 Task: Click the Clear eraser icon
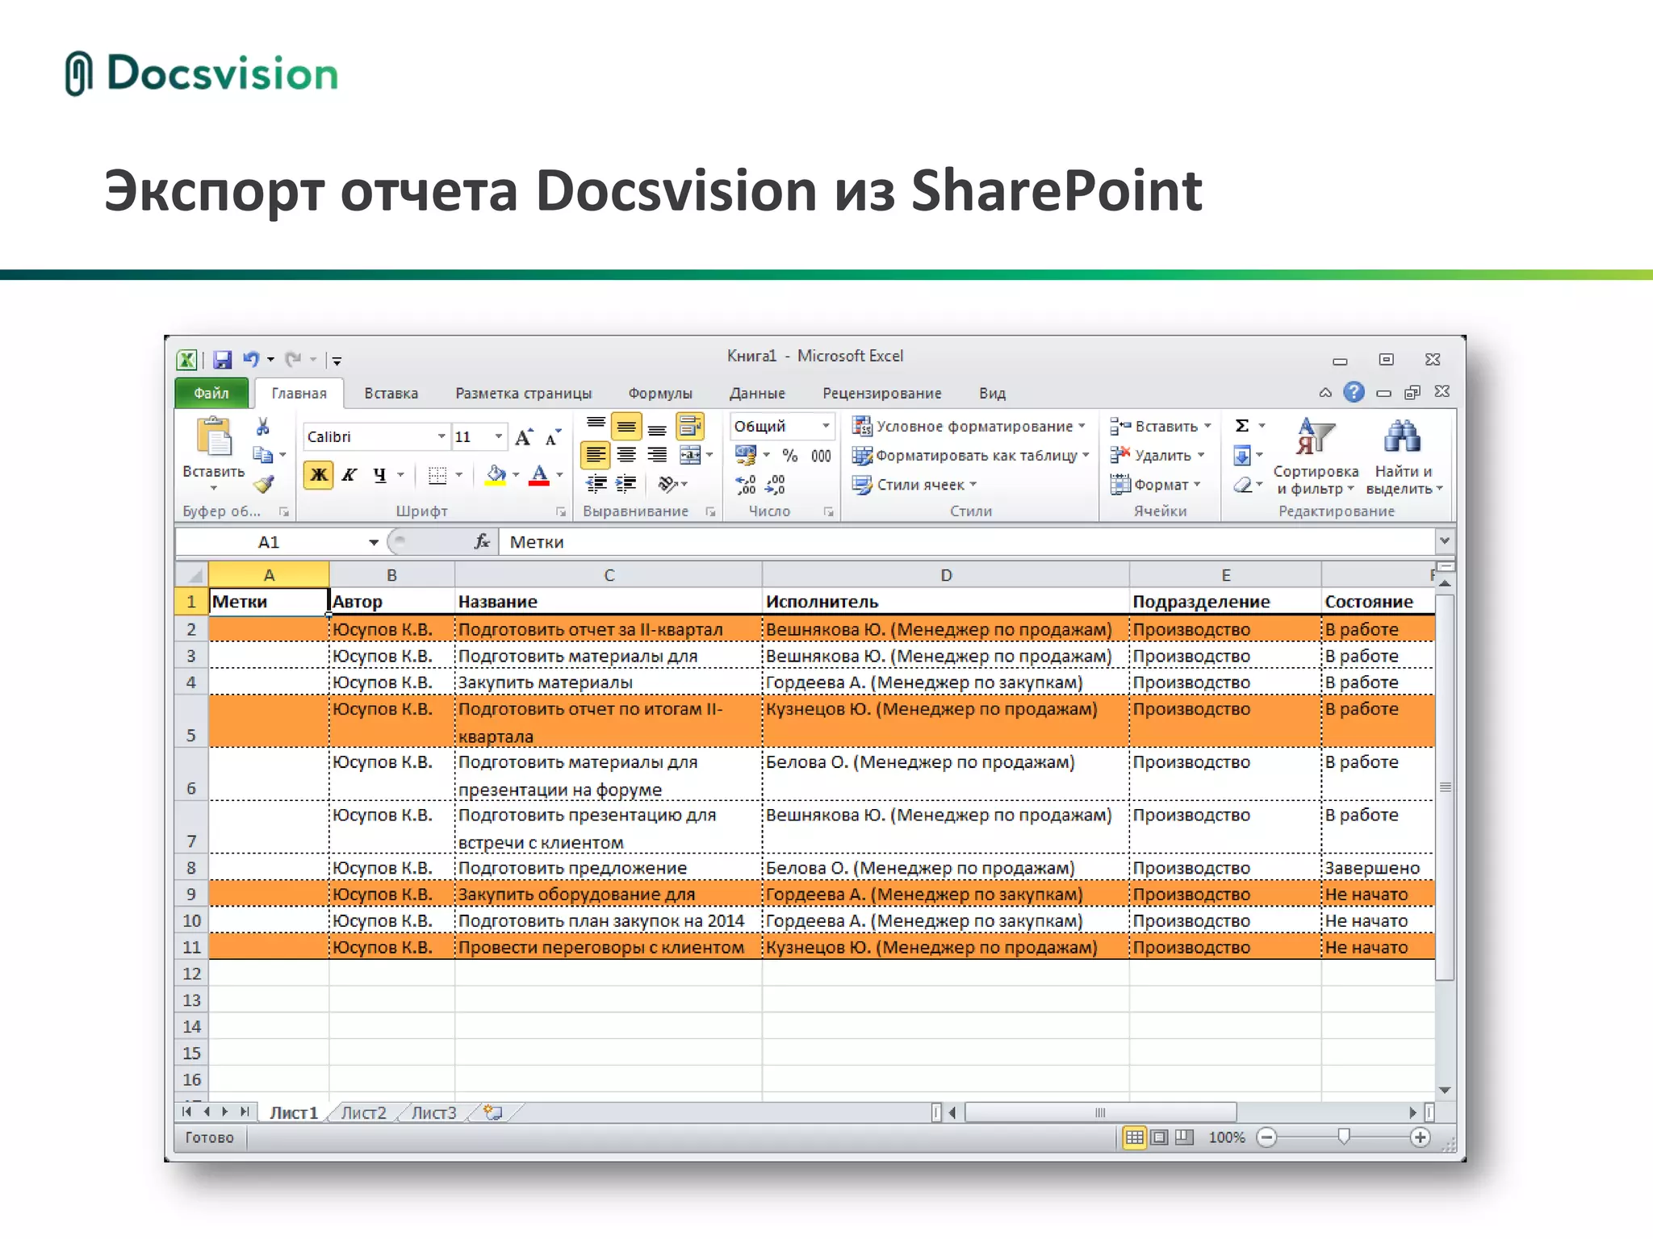coord(1243,485)
